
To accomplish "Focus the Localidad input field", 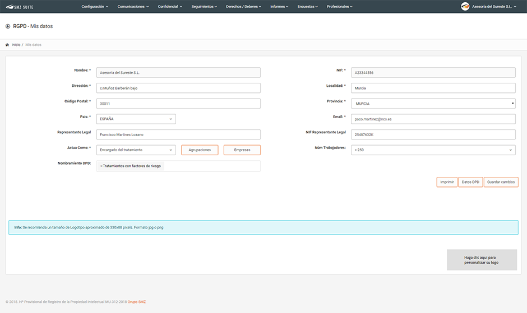I will pyautogui.click(x=433, y=88).
